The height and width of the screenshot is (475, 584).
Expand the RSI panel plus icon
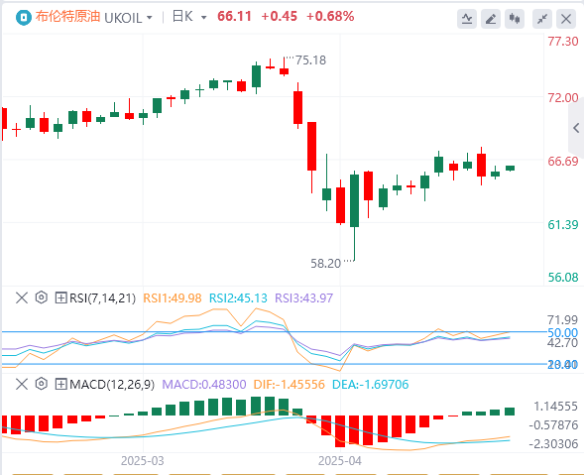click(60, 298)
